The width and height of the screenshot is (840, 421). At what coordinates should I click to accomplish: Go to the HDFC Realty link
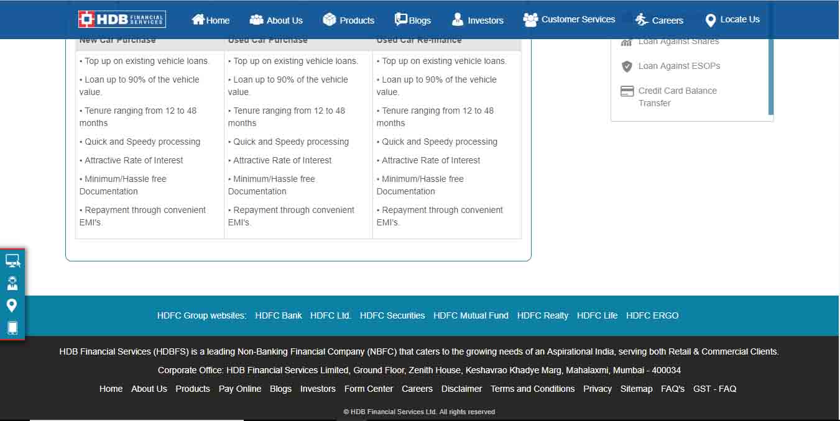tap(543, 315)
